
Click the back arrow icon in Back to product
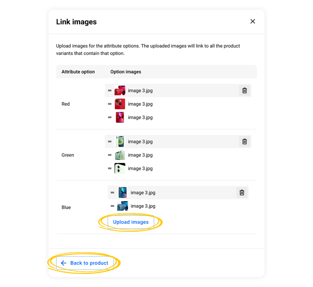coord(63,263)
